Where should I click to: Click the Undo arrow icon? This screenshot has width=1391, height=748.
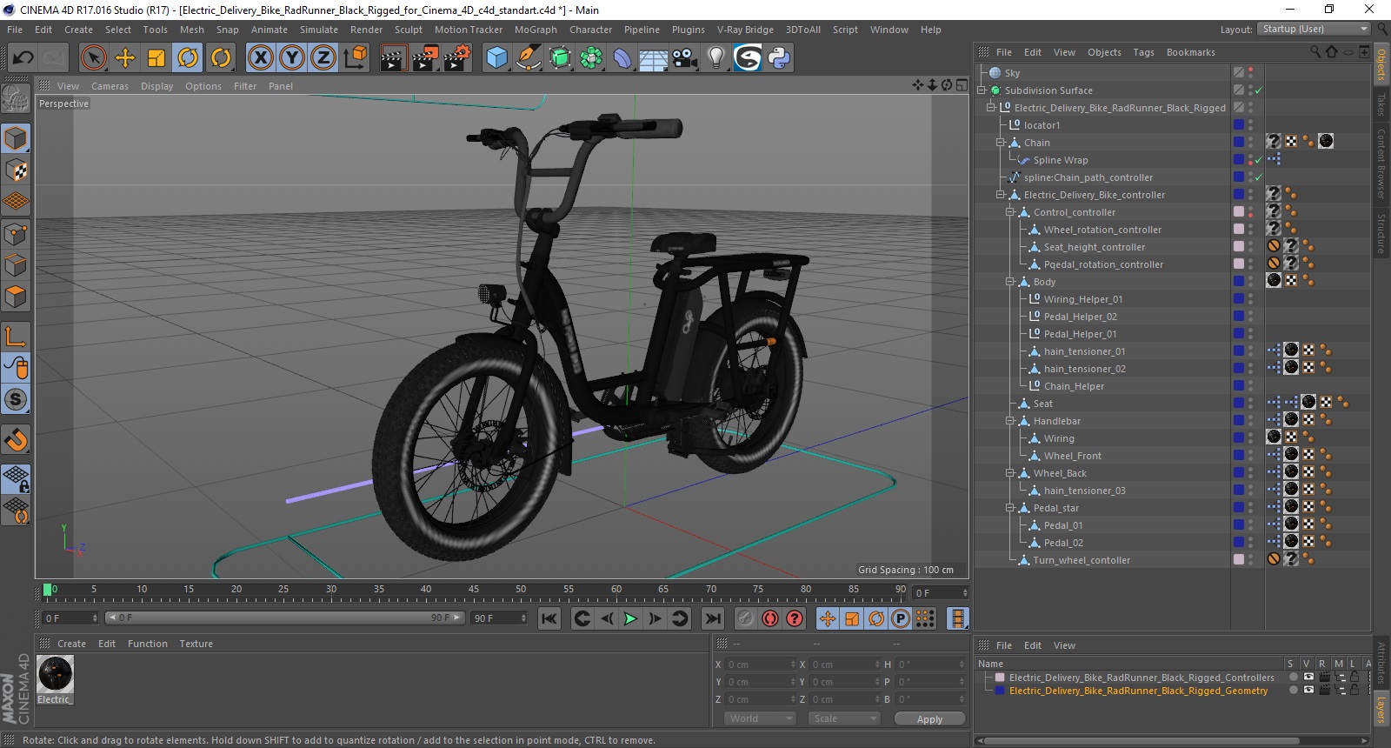tap(23, 58)
